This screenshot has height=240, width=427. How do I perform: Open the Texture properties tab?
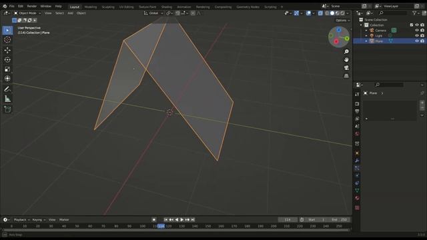tap(357, 207)
